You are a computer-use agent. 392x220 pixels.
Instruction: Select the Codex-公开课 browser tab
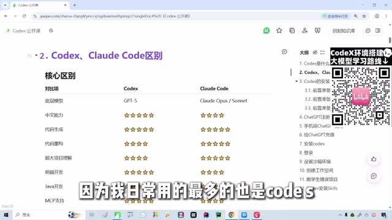tap(40, 5)
